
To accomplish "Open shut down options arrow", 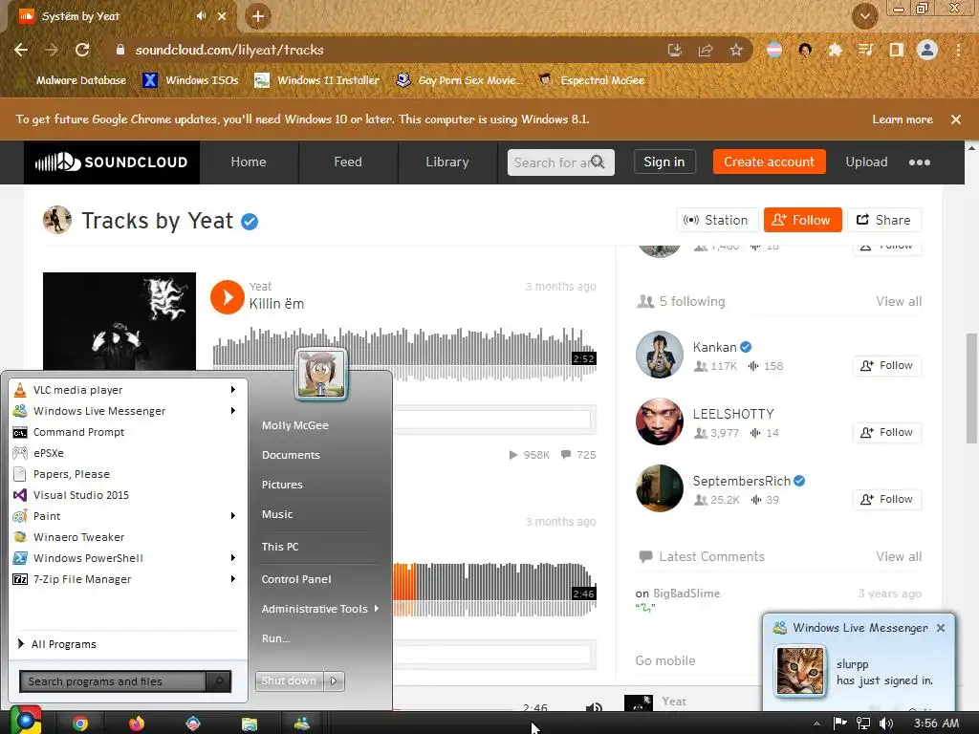I will click(x=334, y=680).
